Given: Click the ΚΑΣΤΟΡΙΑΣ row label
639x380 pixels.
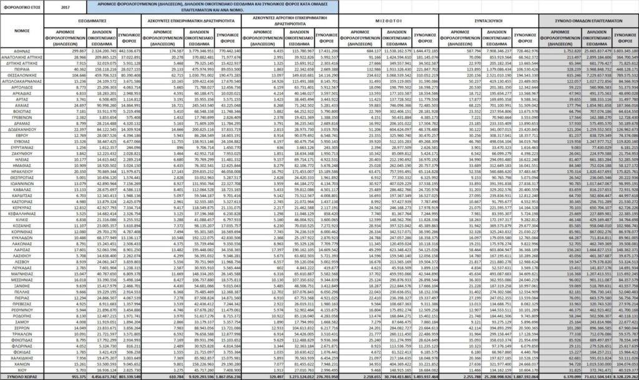Looking at the screenshot, I should 22,201.
